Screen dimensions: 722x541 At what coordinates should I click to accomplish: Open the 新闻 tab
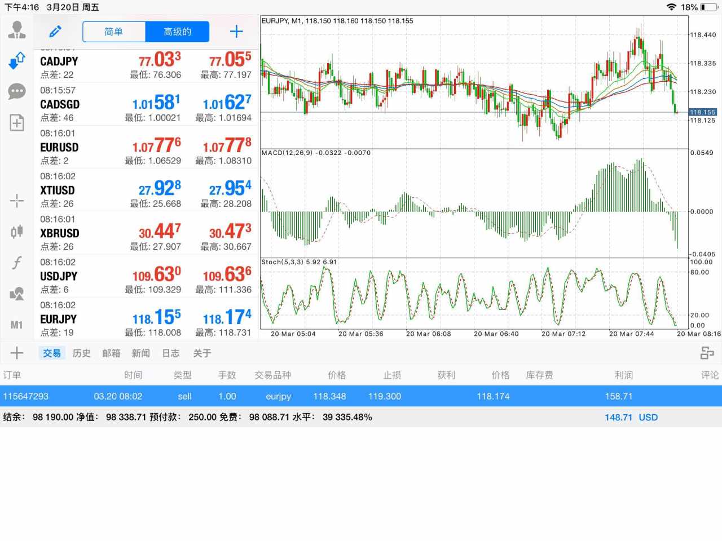point(141,353)
